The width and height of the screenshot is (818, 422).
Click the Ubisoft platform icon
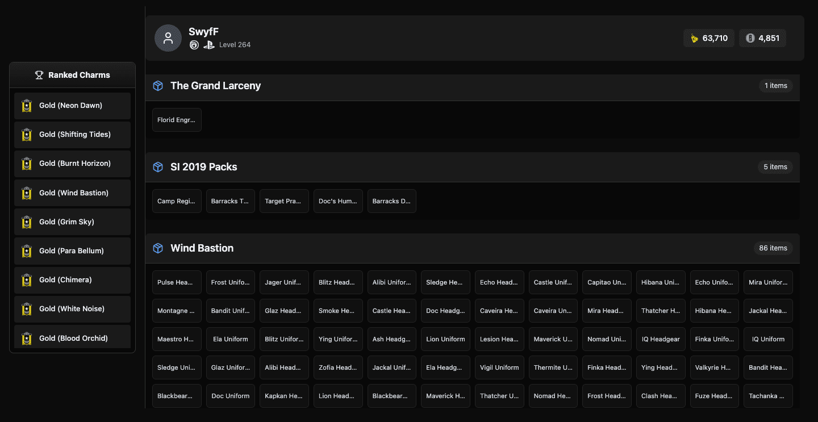[x=194, y=45]
